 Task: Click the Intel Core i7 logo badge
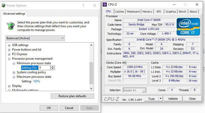pyautogui.click(x=188, y=26)
